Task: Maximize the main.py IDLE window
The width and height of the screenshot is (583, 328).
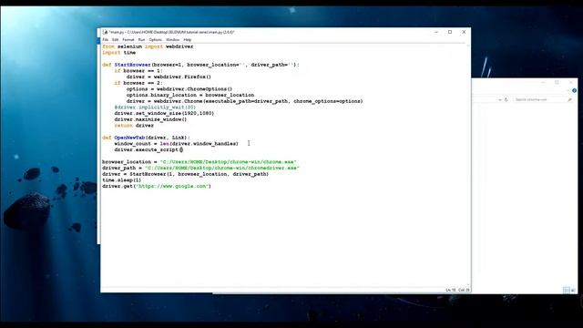Action: (x=450, y=32)
